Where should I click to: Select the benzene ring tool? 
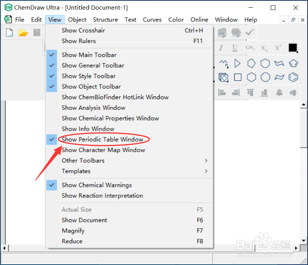click(293, 77)
